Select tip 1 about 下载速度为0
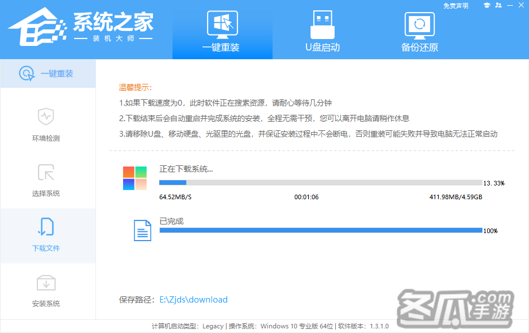The width and height of the screenshot is (529, 333). coord(225,103)
